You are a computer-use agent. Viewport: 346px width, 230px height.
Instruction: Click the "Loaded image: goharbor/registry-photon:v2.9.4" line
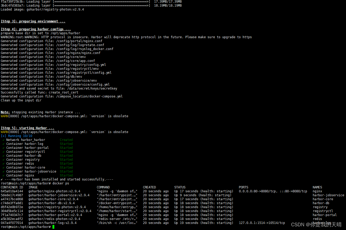[x=42, y=9]
